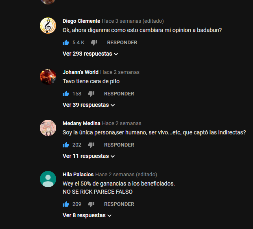Dislike Johann's World comment
Screen dimensions: 253x229
click(x=91, y=94)
